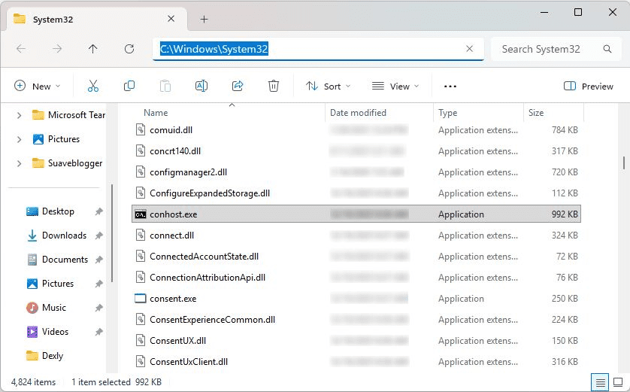Unpin Desktop using its pin icon
Image resolution: width=630 pixels, height=392 pixels.
coord(98,211)
